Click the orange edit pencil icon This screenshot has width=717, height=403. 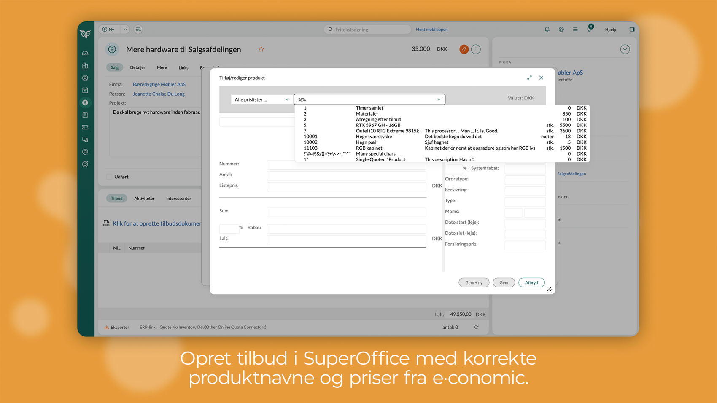(x=464, y=49)
